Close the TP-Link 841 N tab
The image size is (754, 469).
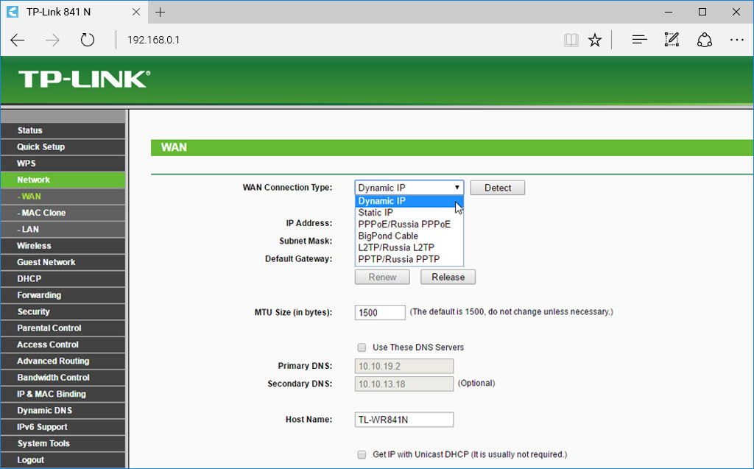click(136, 12)
